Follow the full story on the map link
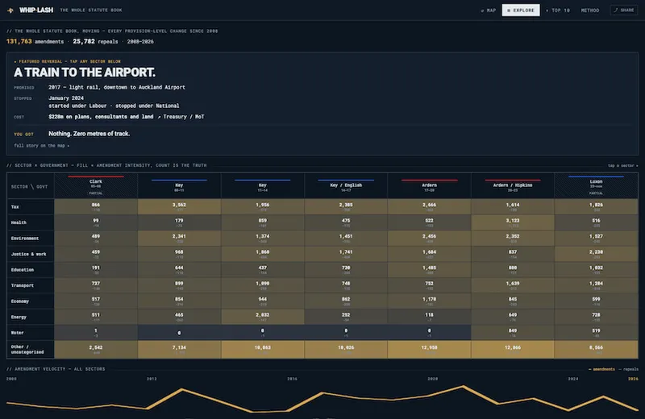This screenshot has width=645, height=419. 42,146
